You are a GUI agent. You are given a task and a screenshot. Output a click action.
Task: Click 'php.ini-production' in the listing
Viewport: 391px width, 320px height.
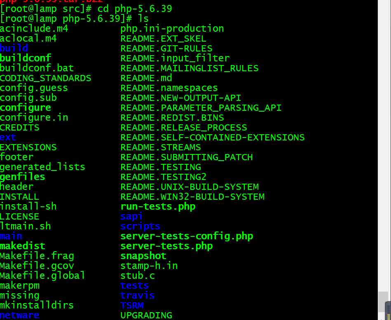[172, 29]
